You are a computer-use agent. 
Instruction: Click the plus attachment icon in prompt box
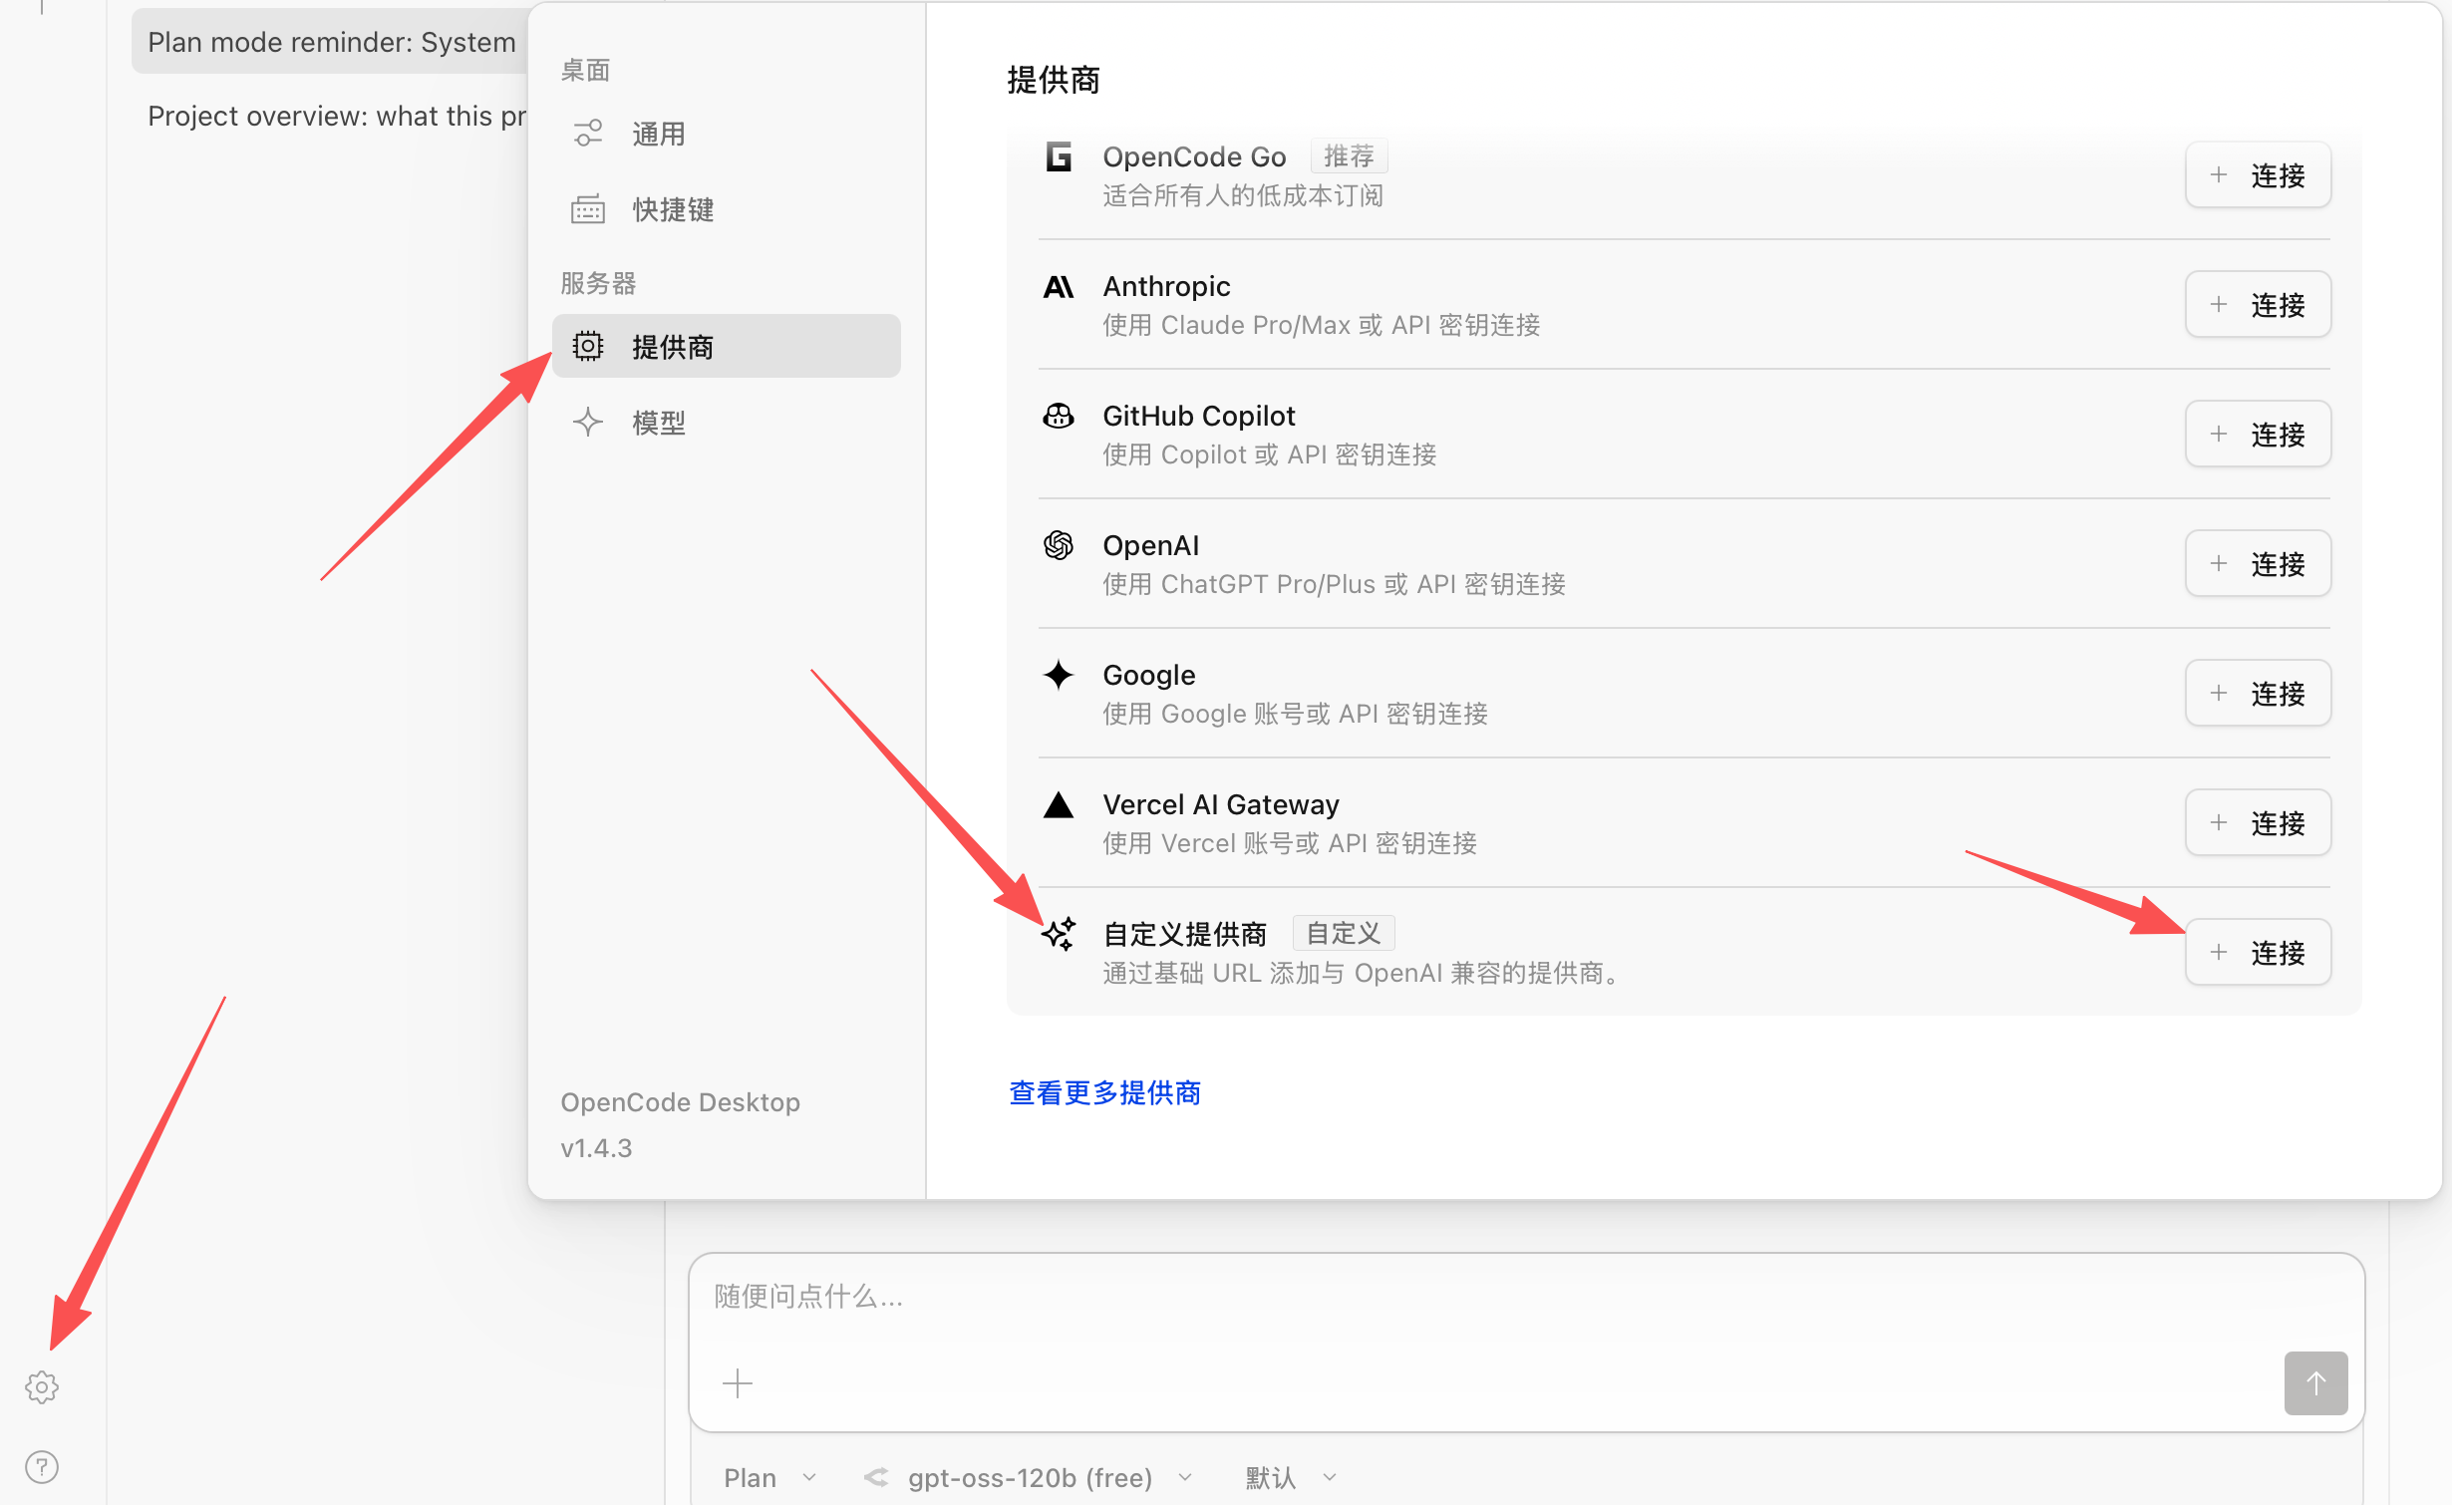[x=738, y=1382]
